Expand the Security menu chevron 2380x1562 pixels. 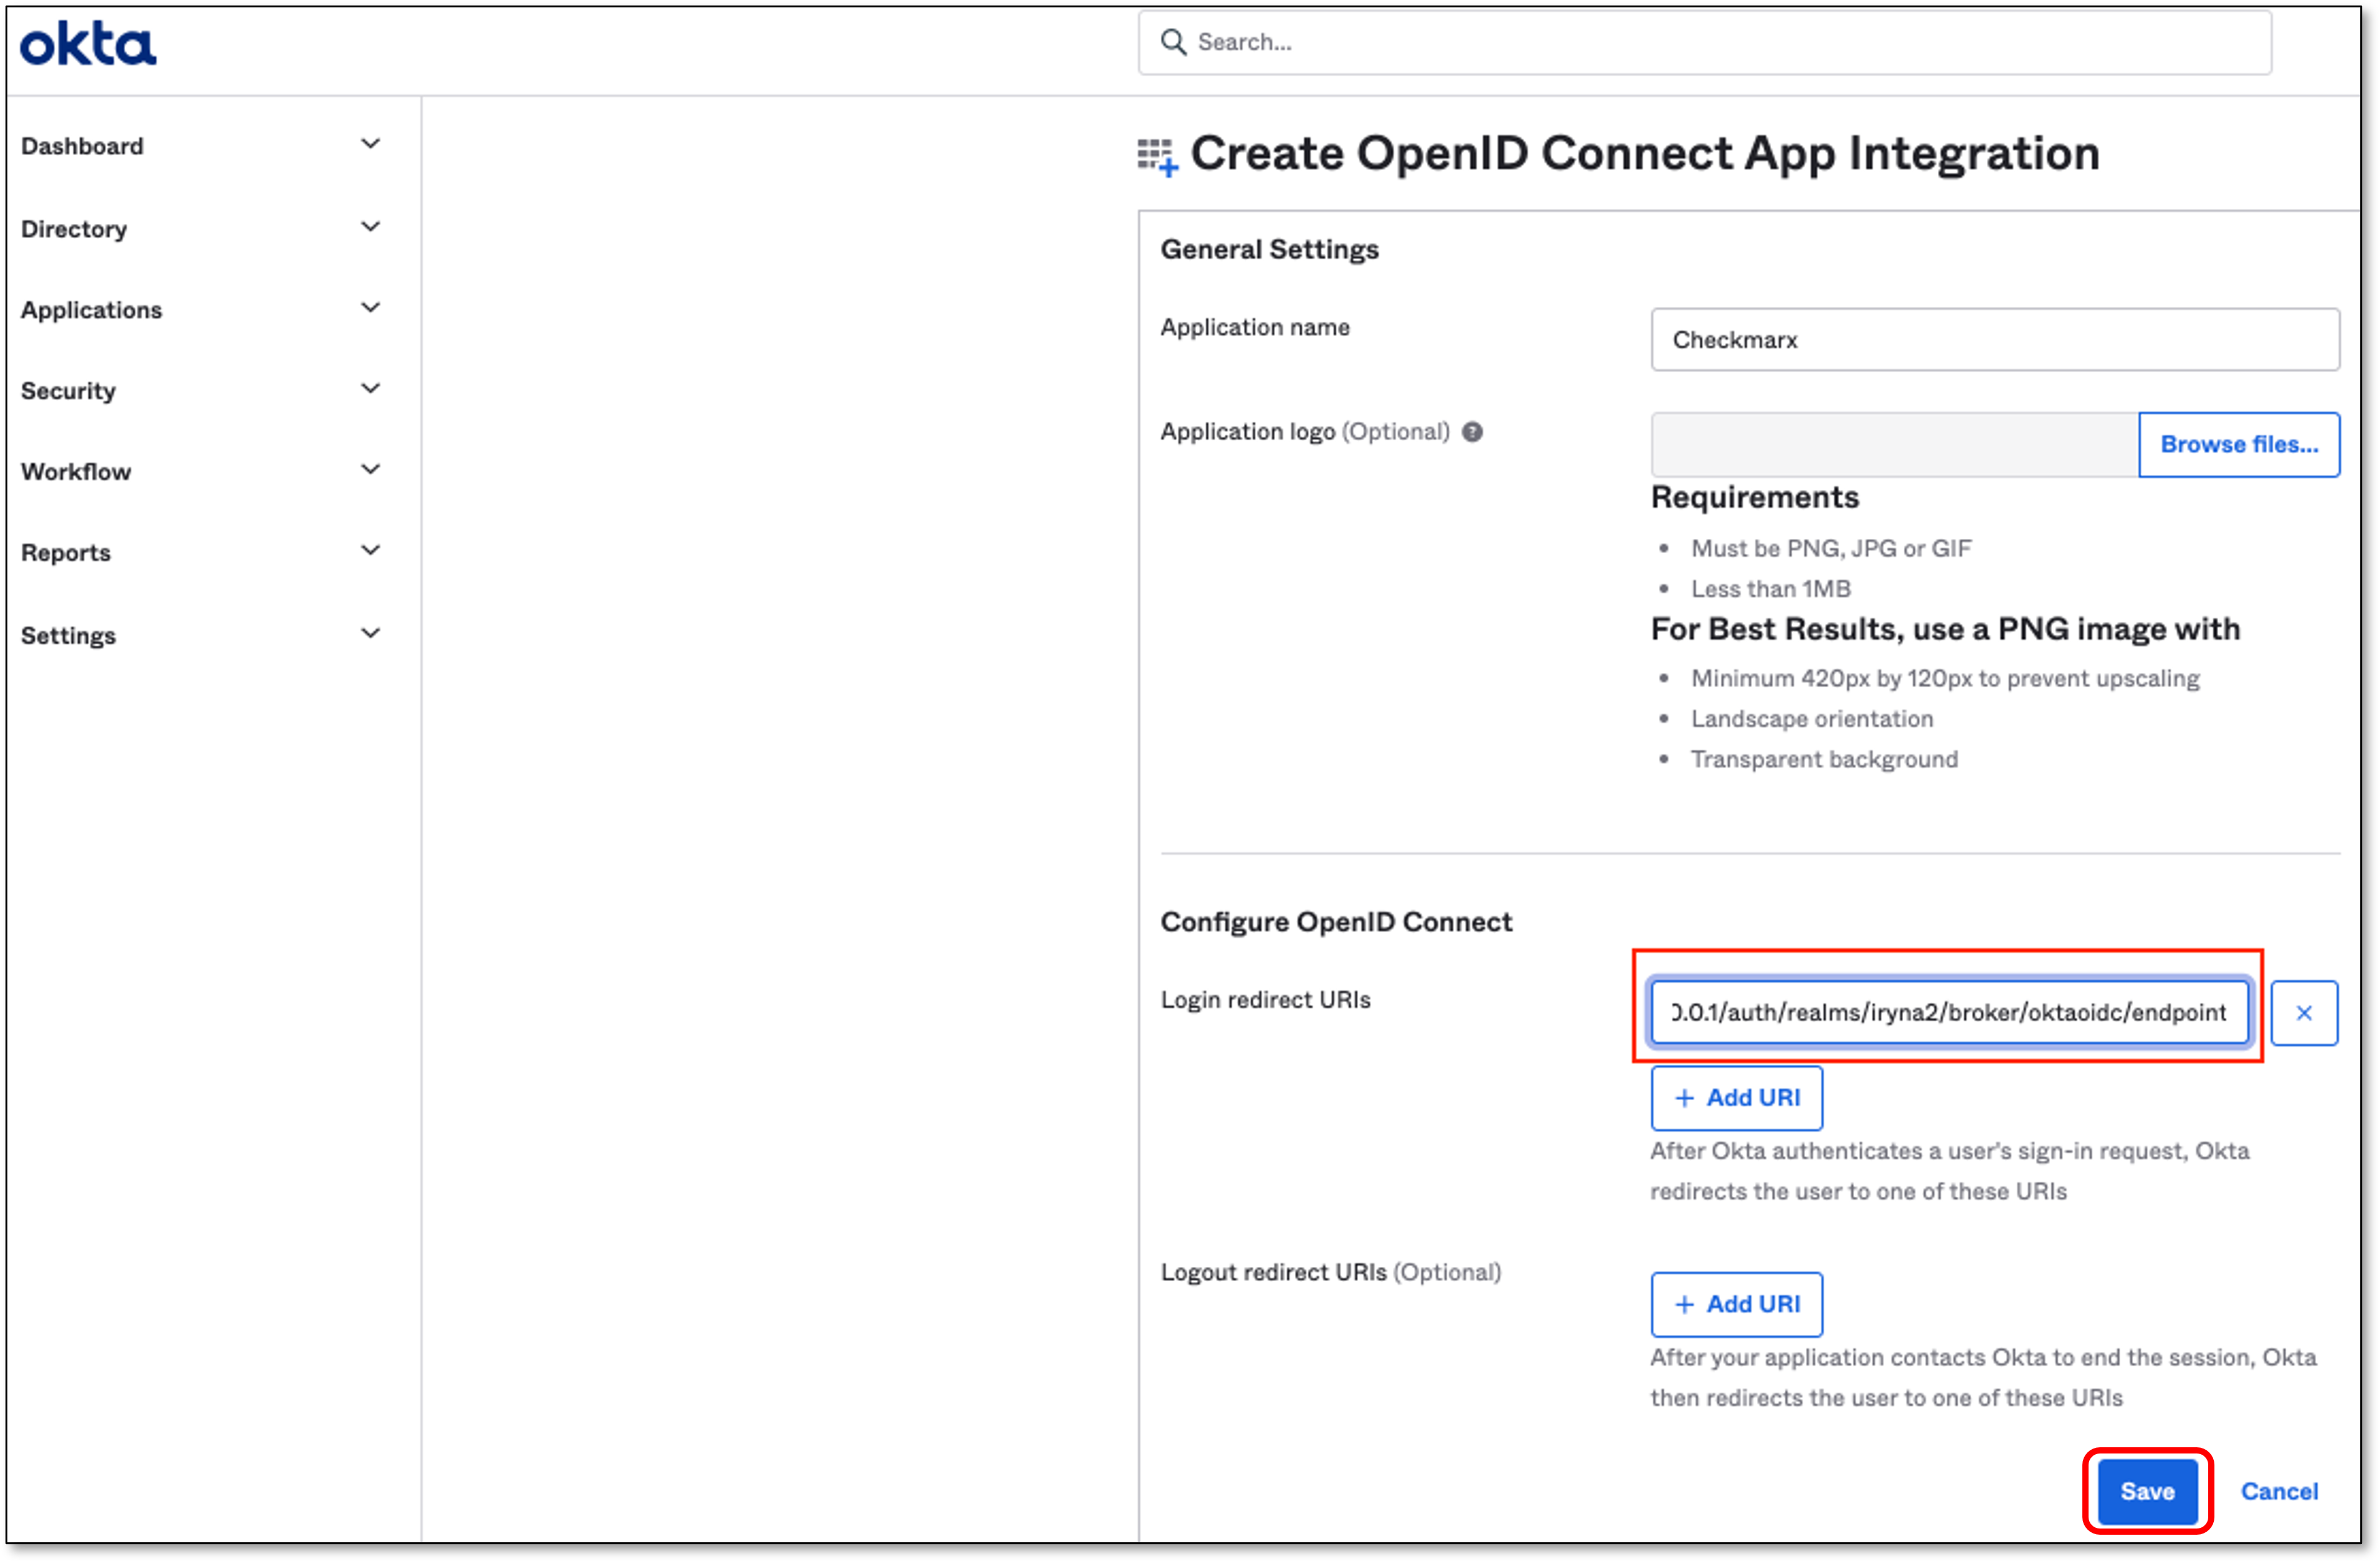(x=370, y=389)
